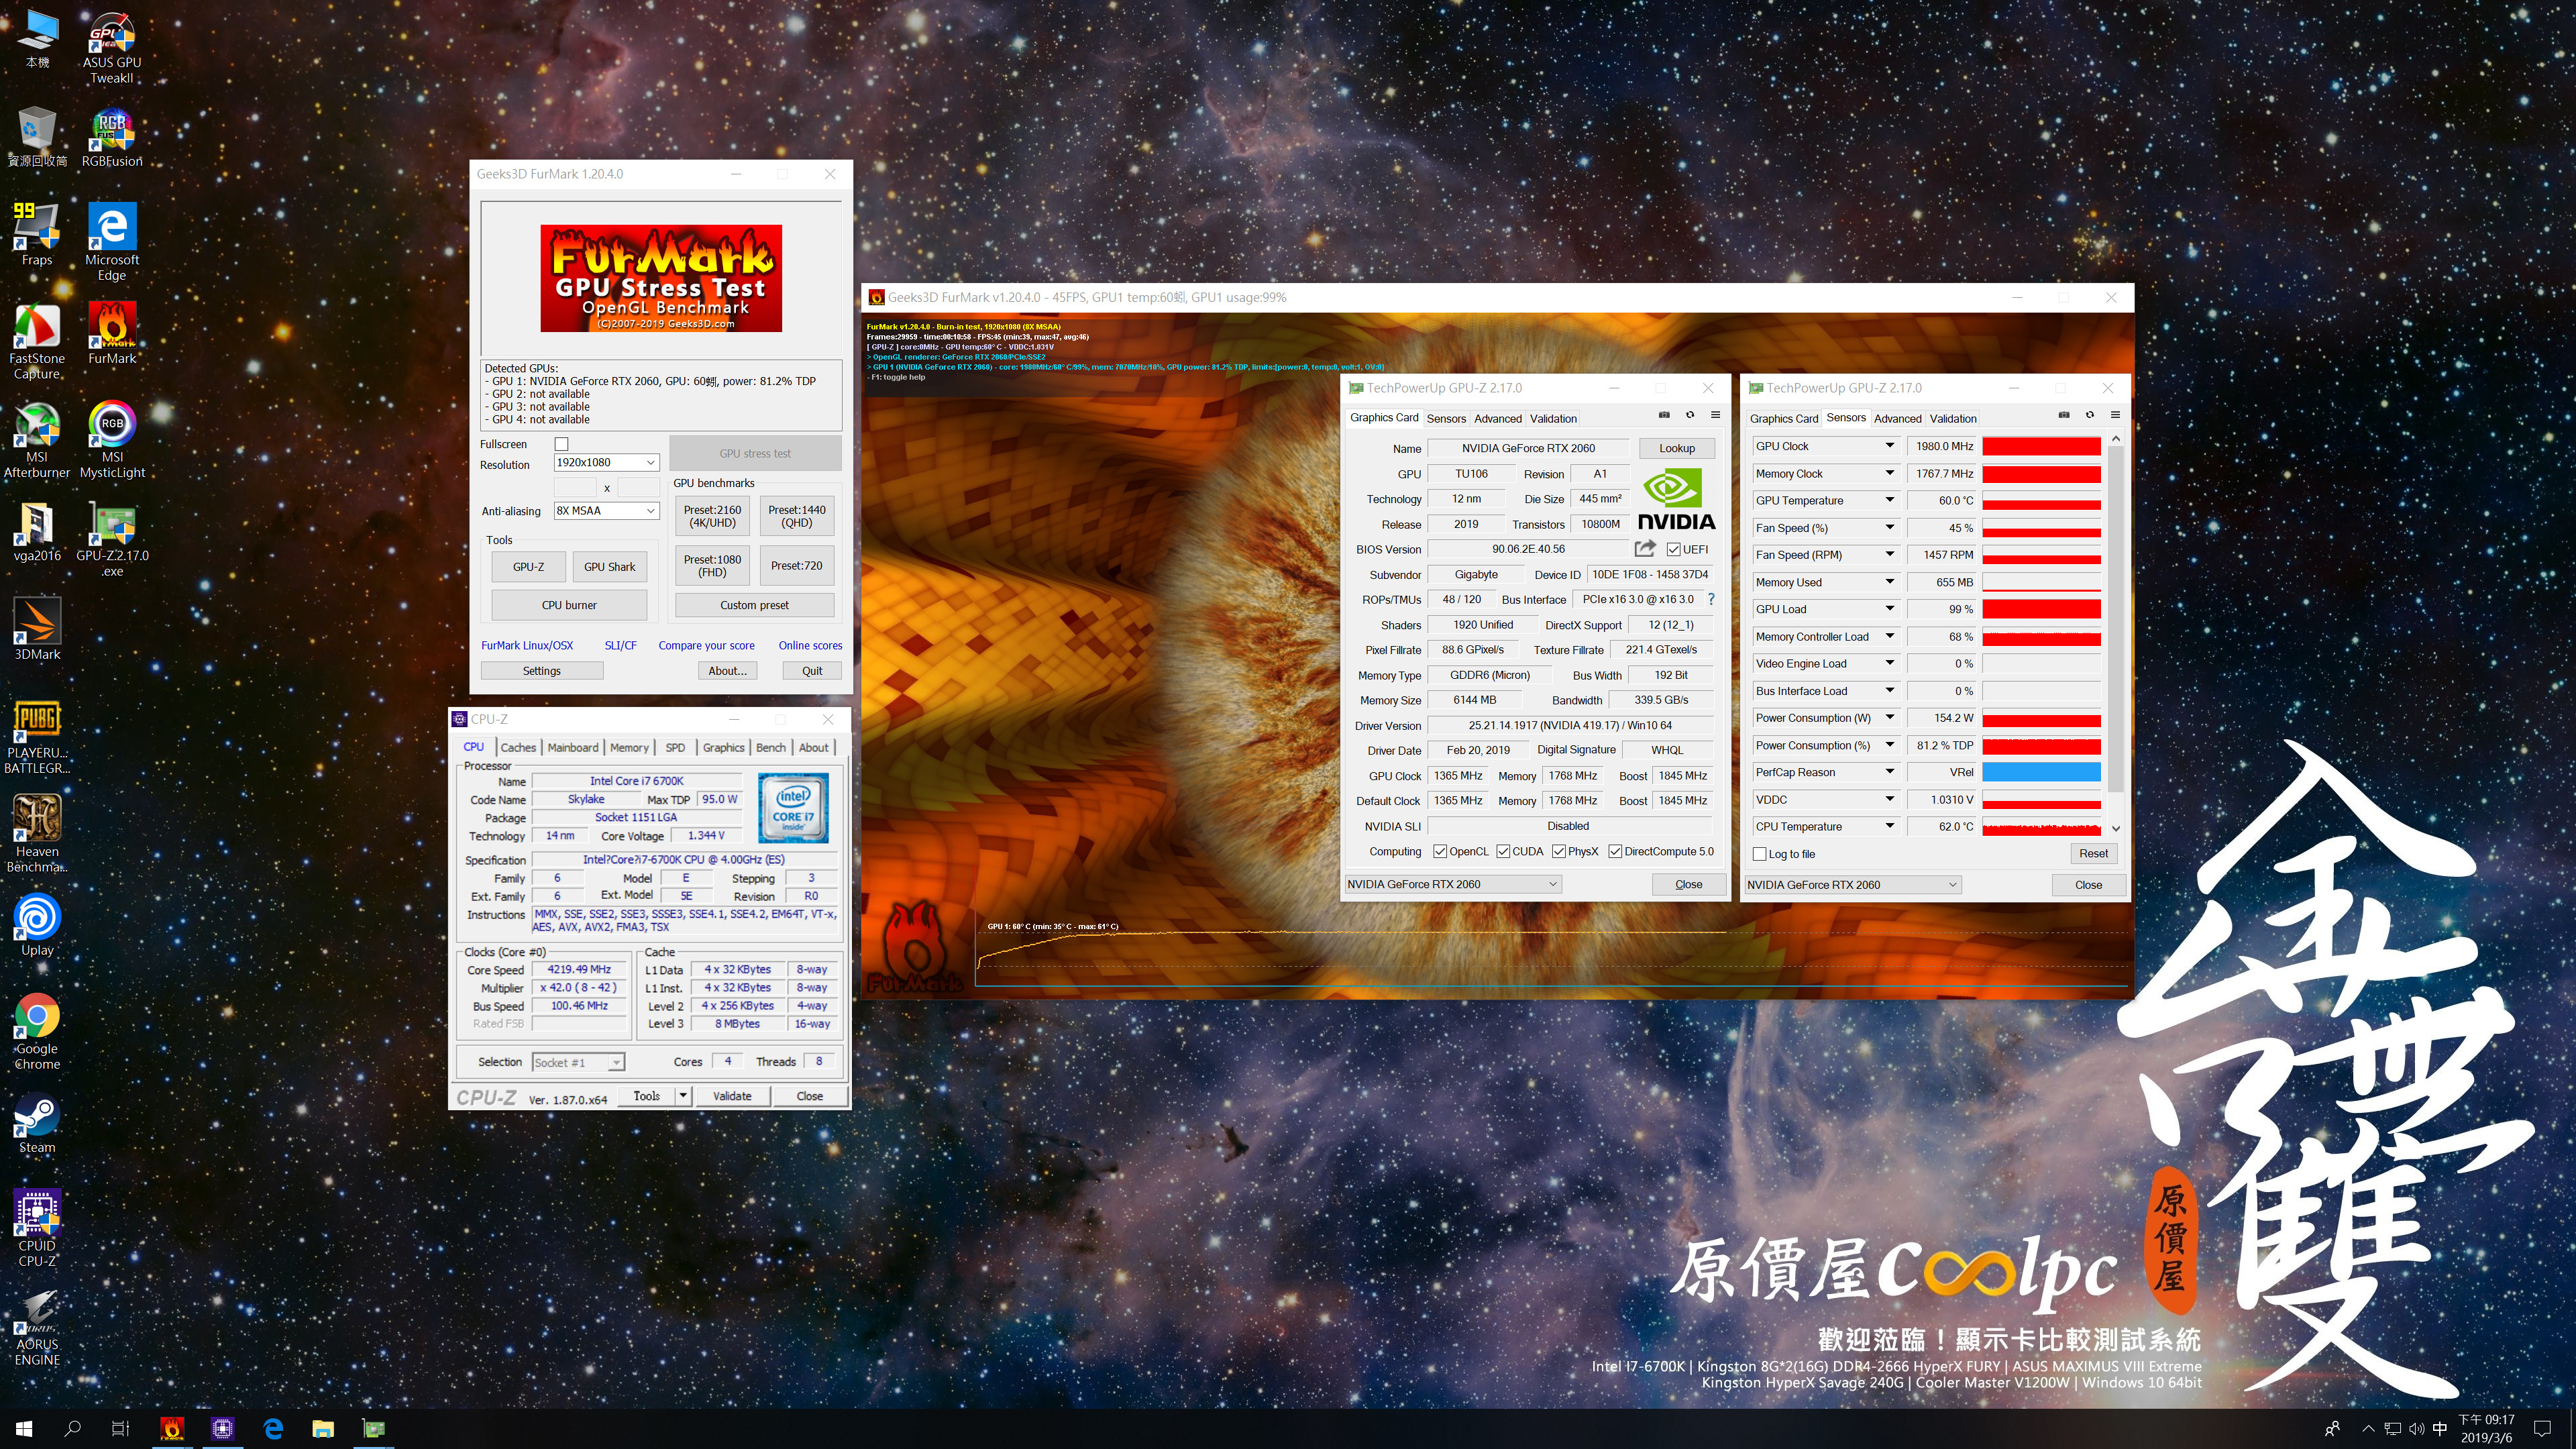
Task: Click GPU-Z Graphics Card screenshot camera icon
Action: click(x=1664, y=415)
